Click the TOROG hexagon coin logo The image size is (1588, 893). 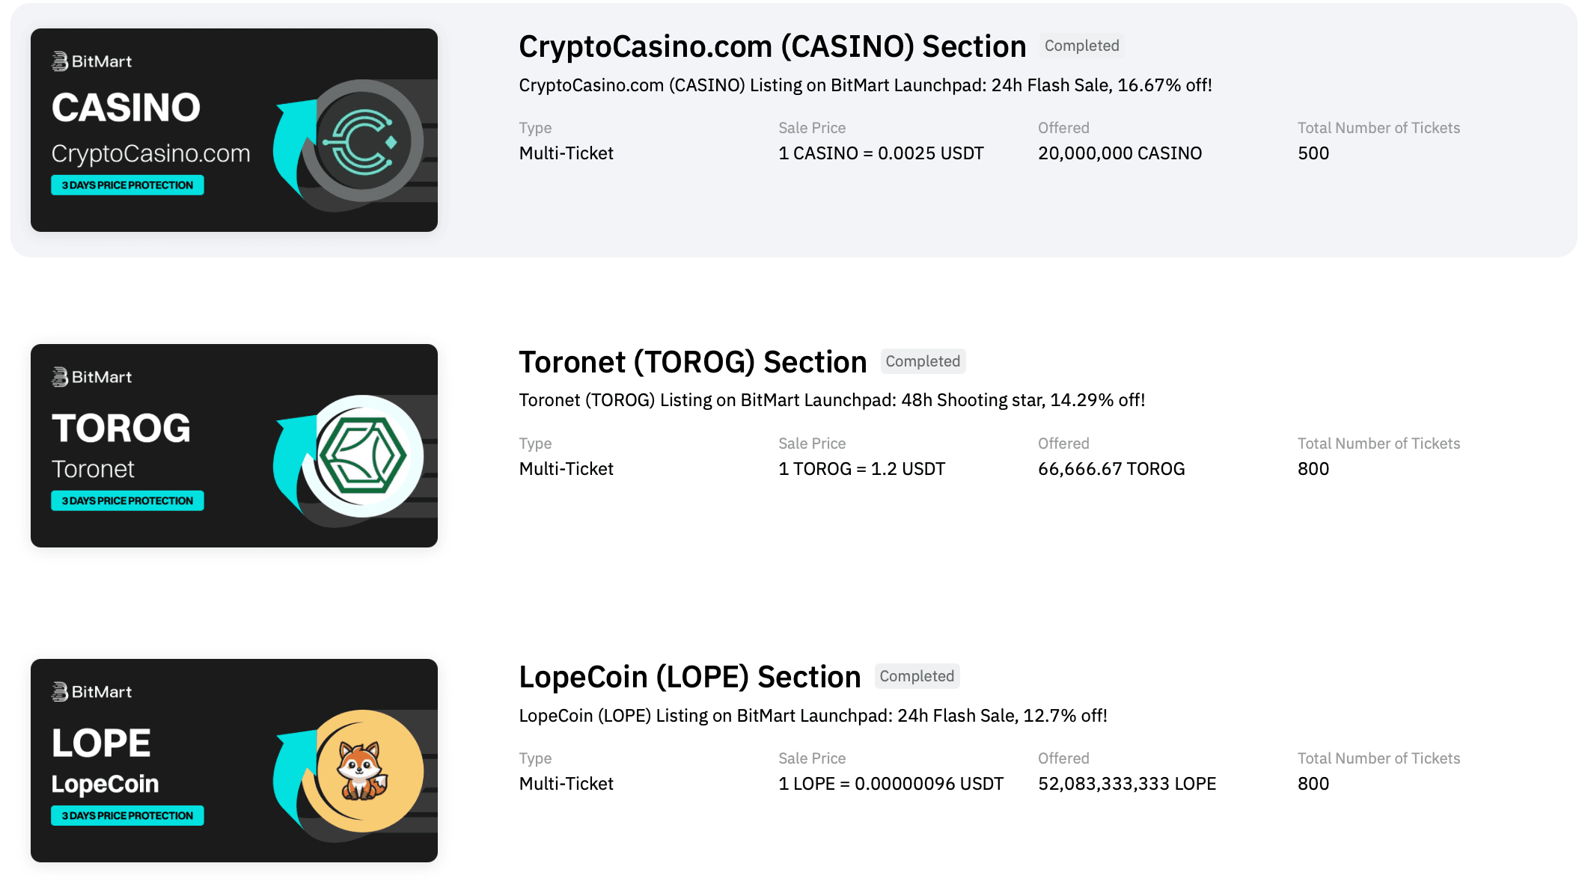click(364, 456)
